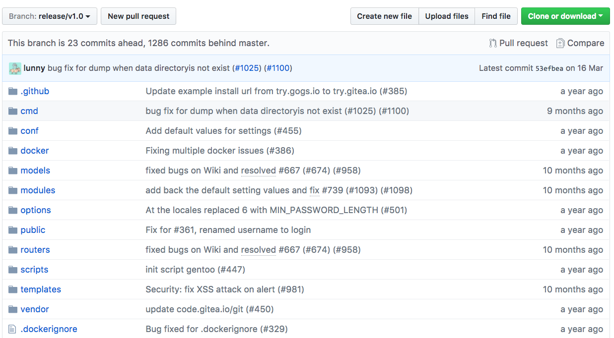
Task: Open the models folder link
Action: (x=35, y=170)
